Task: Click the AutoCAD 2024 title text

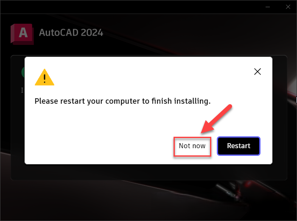Action: click(71, 33)
